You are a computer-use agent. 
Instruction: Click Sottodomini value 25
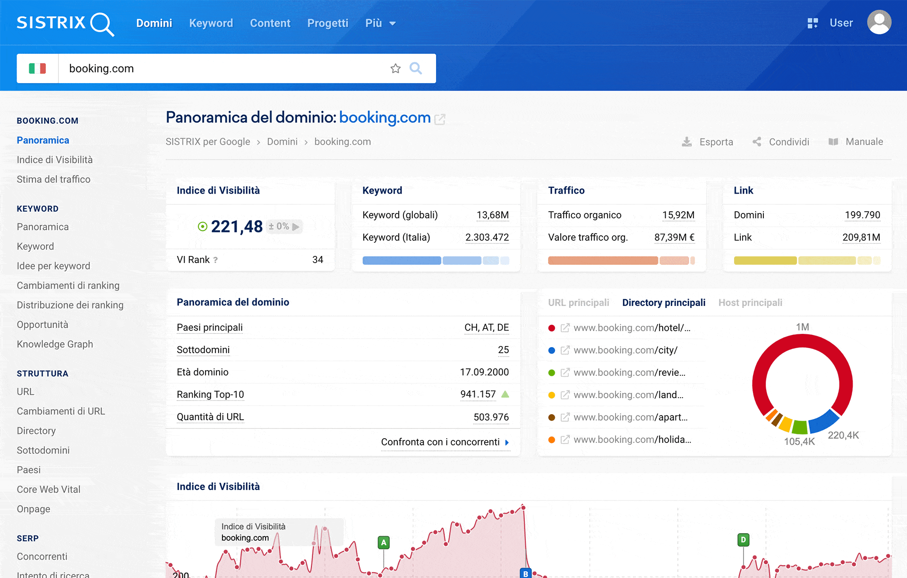504,350
